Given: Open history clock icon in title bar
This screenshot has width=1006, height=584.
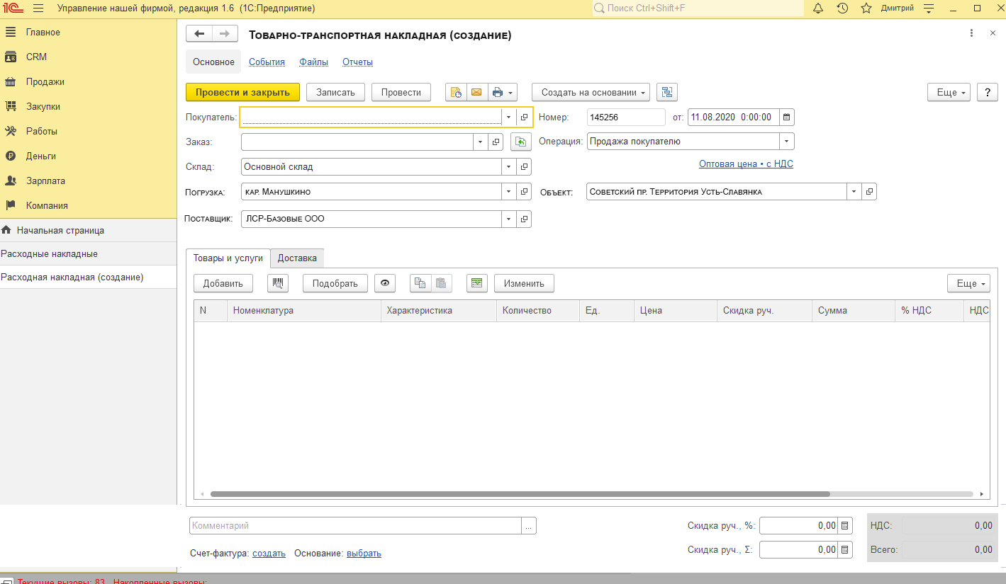Looking at the screenshot, I should [x=842, y=8].
